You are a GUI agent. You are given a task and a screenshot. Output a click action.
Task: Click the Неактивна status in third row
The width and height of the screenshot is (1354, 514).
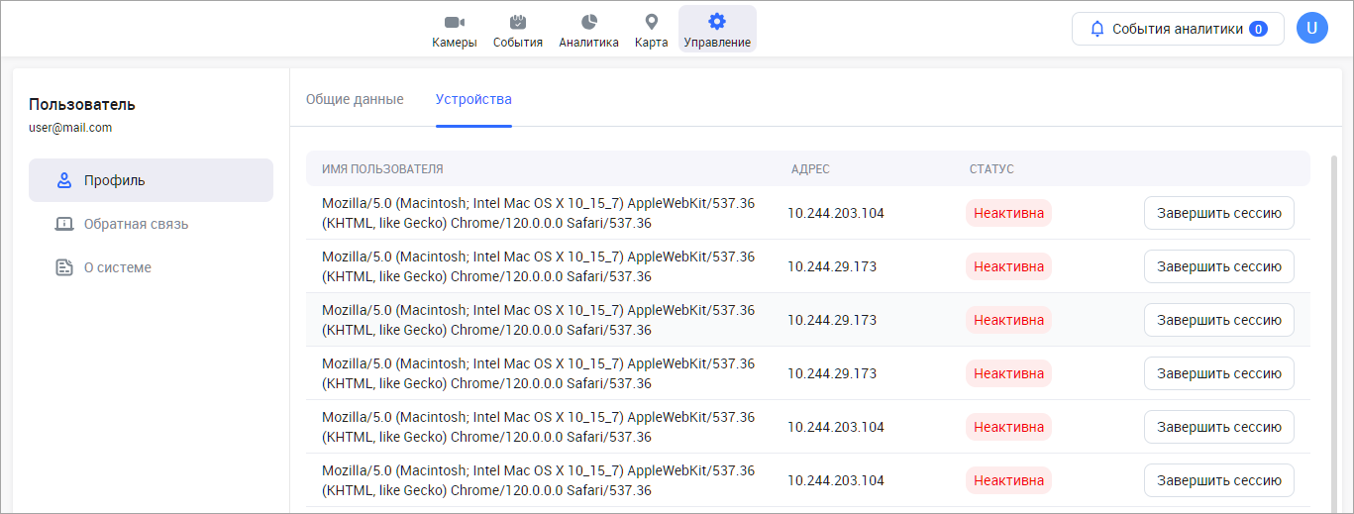pos(1008,320)
